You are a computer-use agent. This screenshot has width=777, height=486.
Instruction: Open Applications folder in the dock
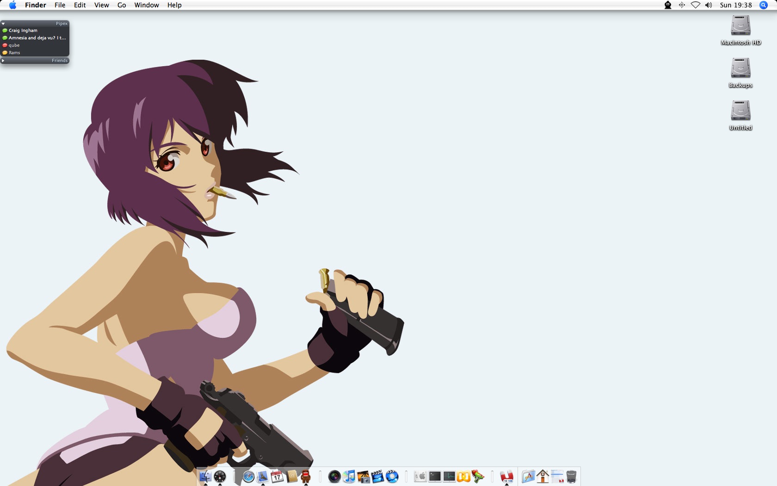click(528, 476)
